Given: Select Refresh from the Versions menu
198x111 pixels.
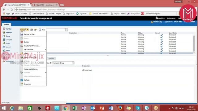Looking at the screenshot, I should tap(27, 80).
